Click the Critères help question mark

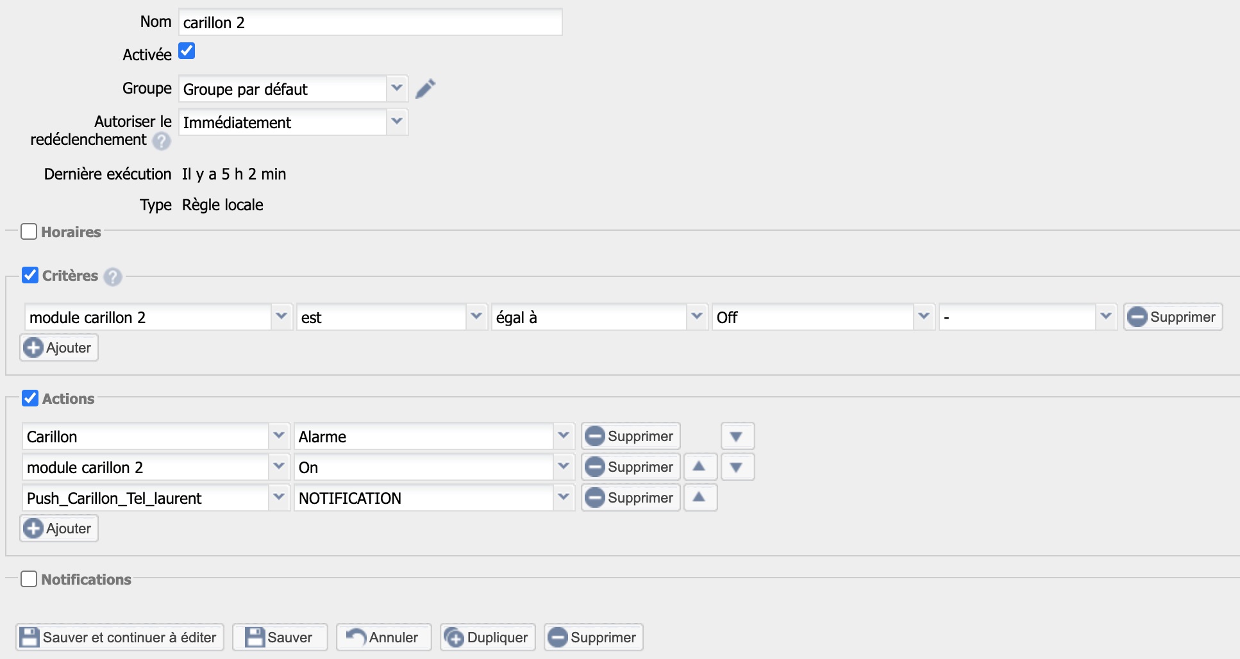tap(113, 277)
